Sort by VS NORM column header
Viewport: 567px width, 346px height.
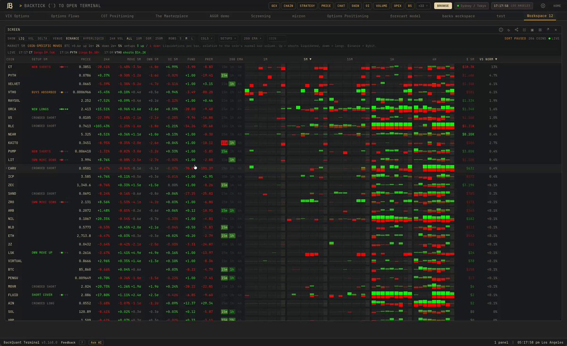point(488,59)
